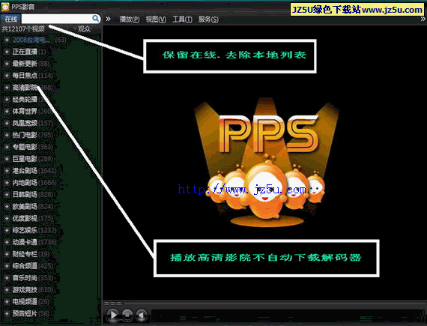Click the double-chevron beside the search box
The height and width of the screenshot is (326, 427).
(108, 19)
